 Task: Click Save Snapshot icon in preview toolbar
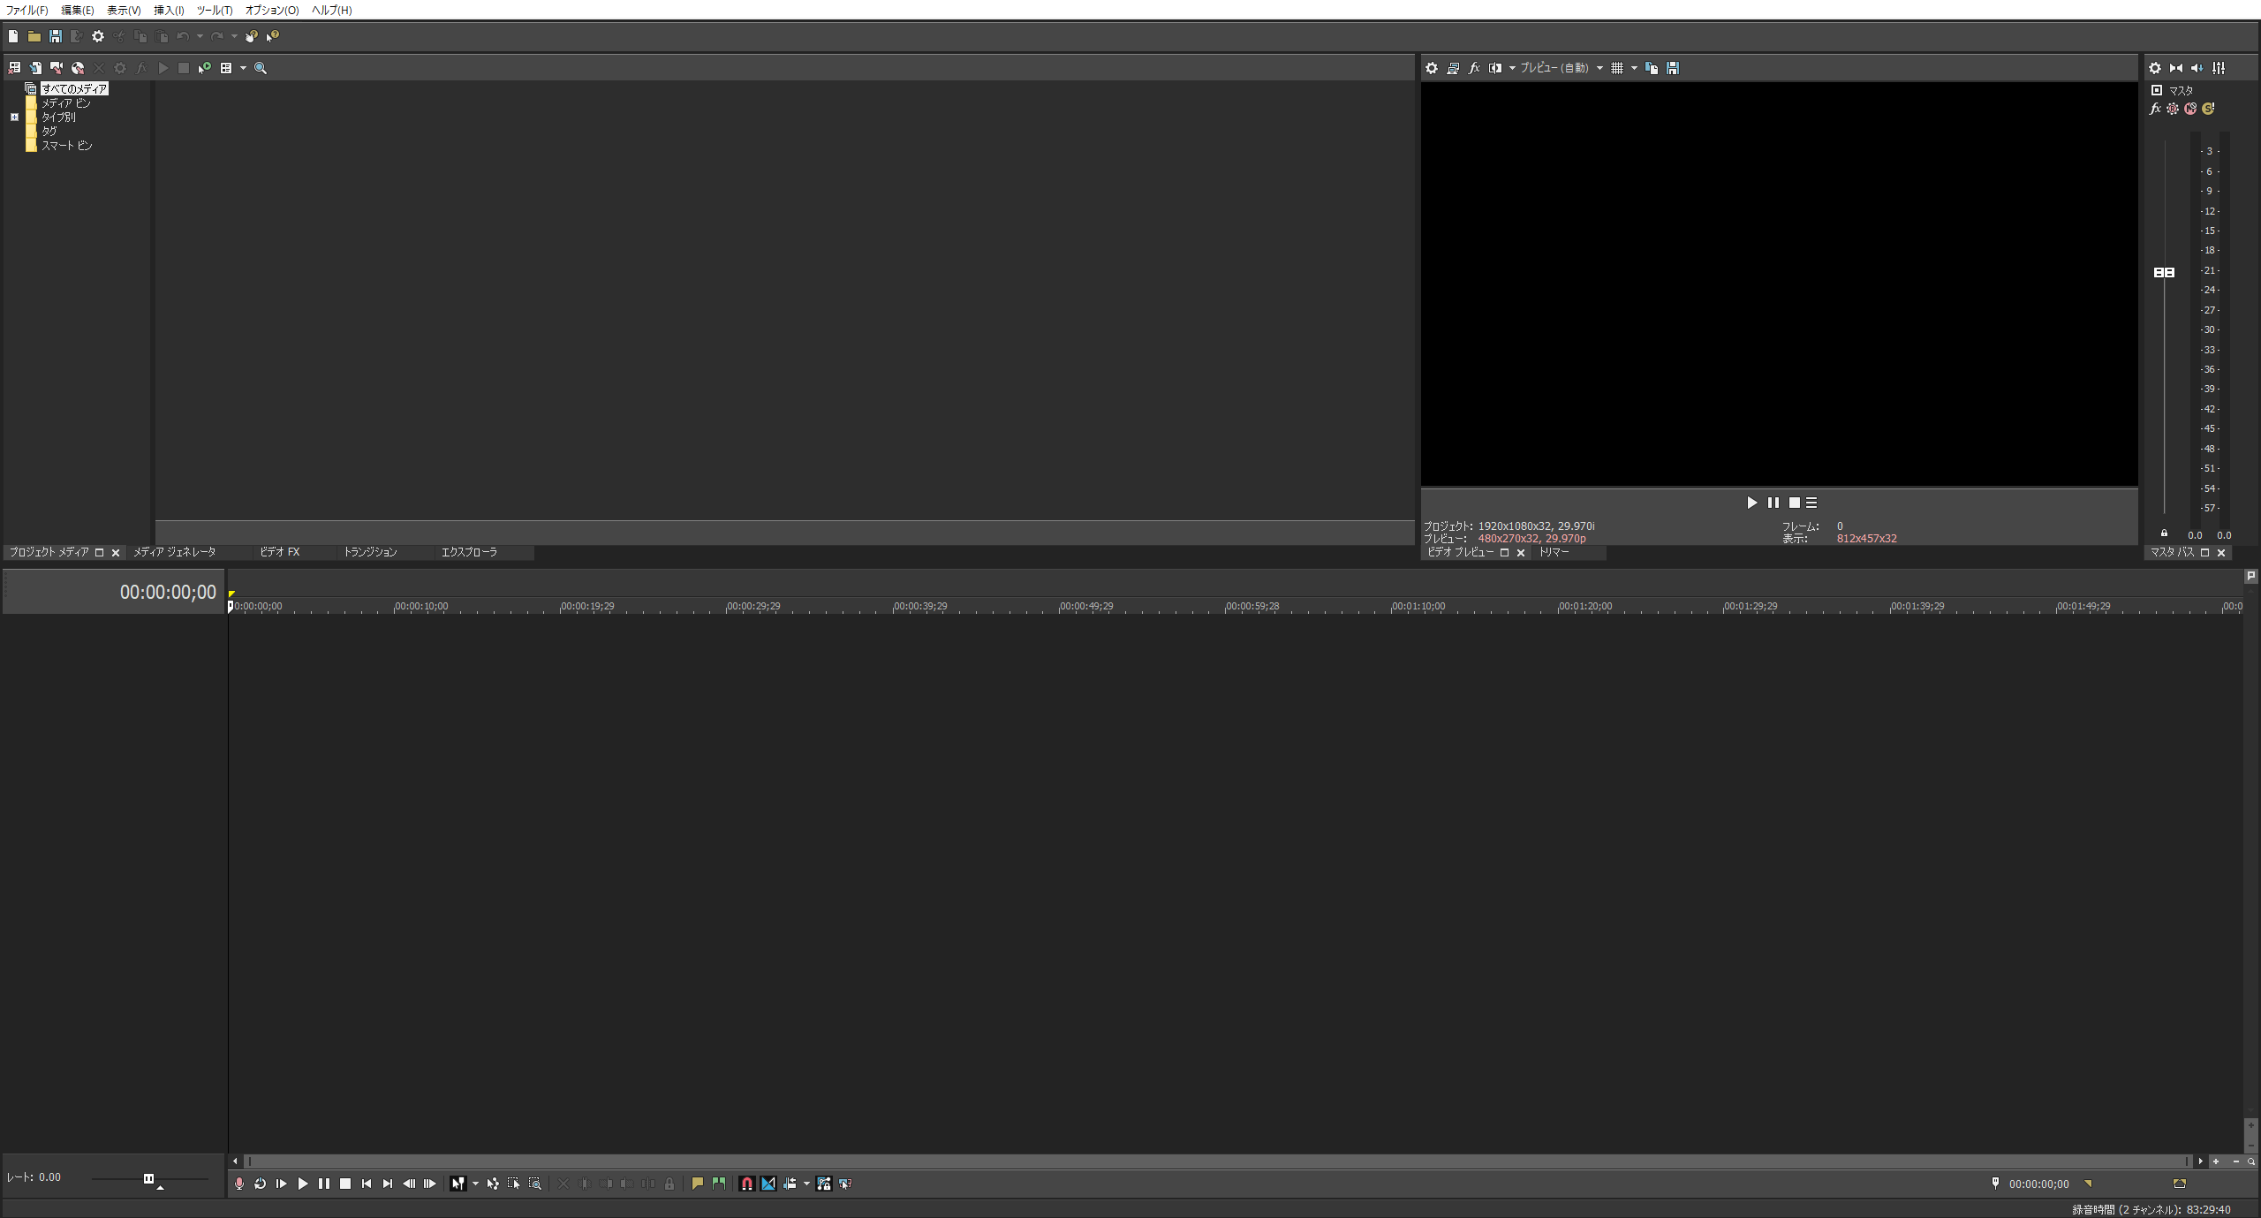pyautogui.click(x=1673, y=68)
